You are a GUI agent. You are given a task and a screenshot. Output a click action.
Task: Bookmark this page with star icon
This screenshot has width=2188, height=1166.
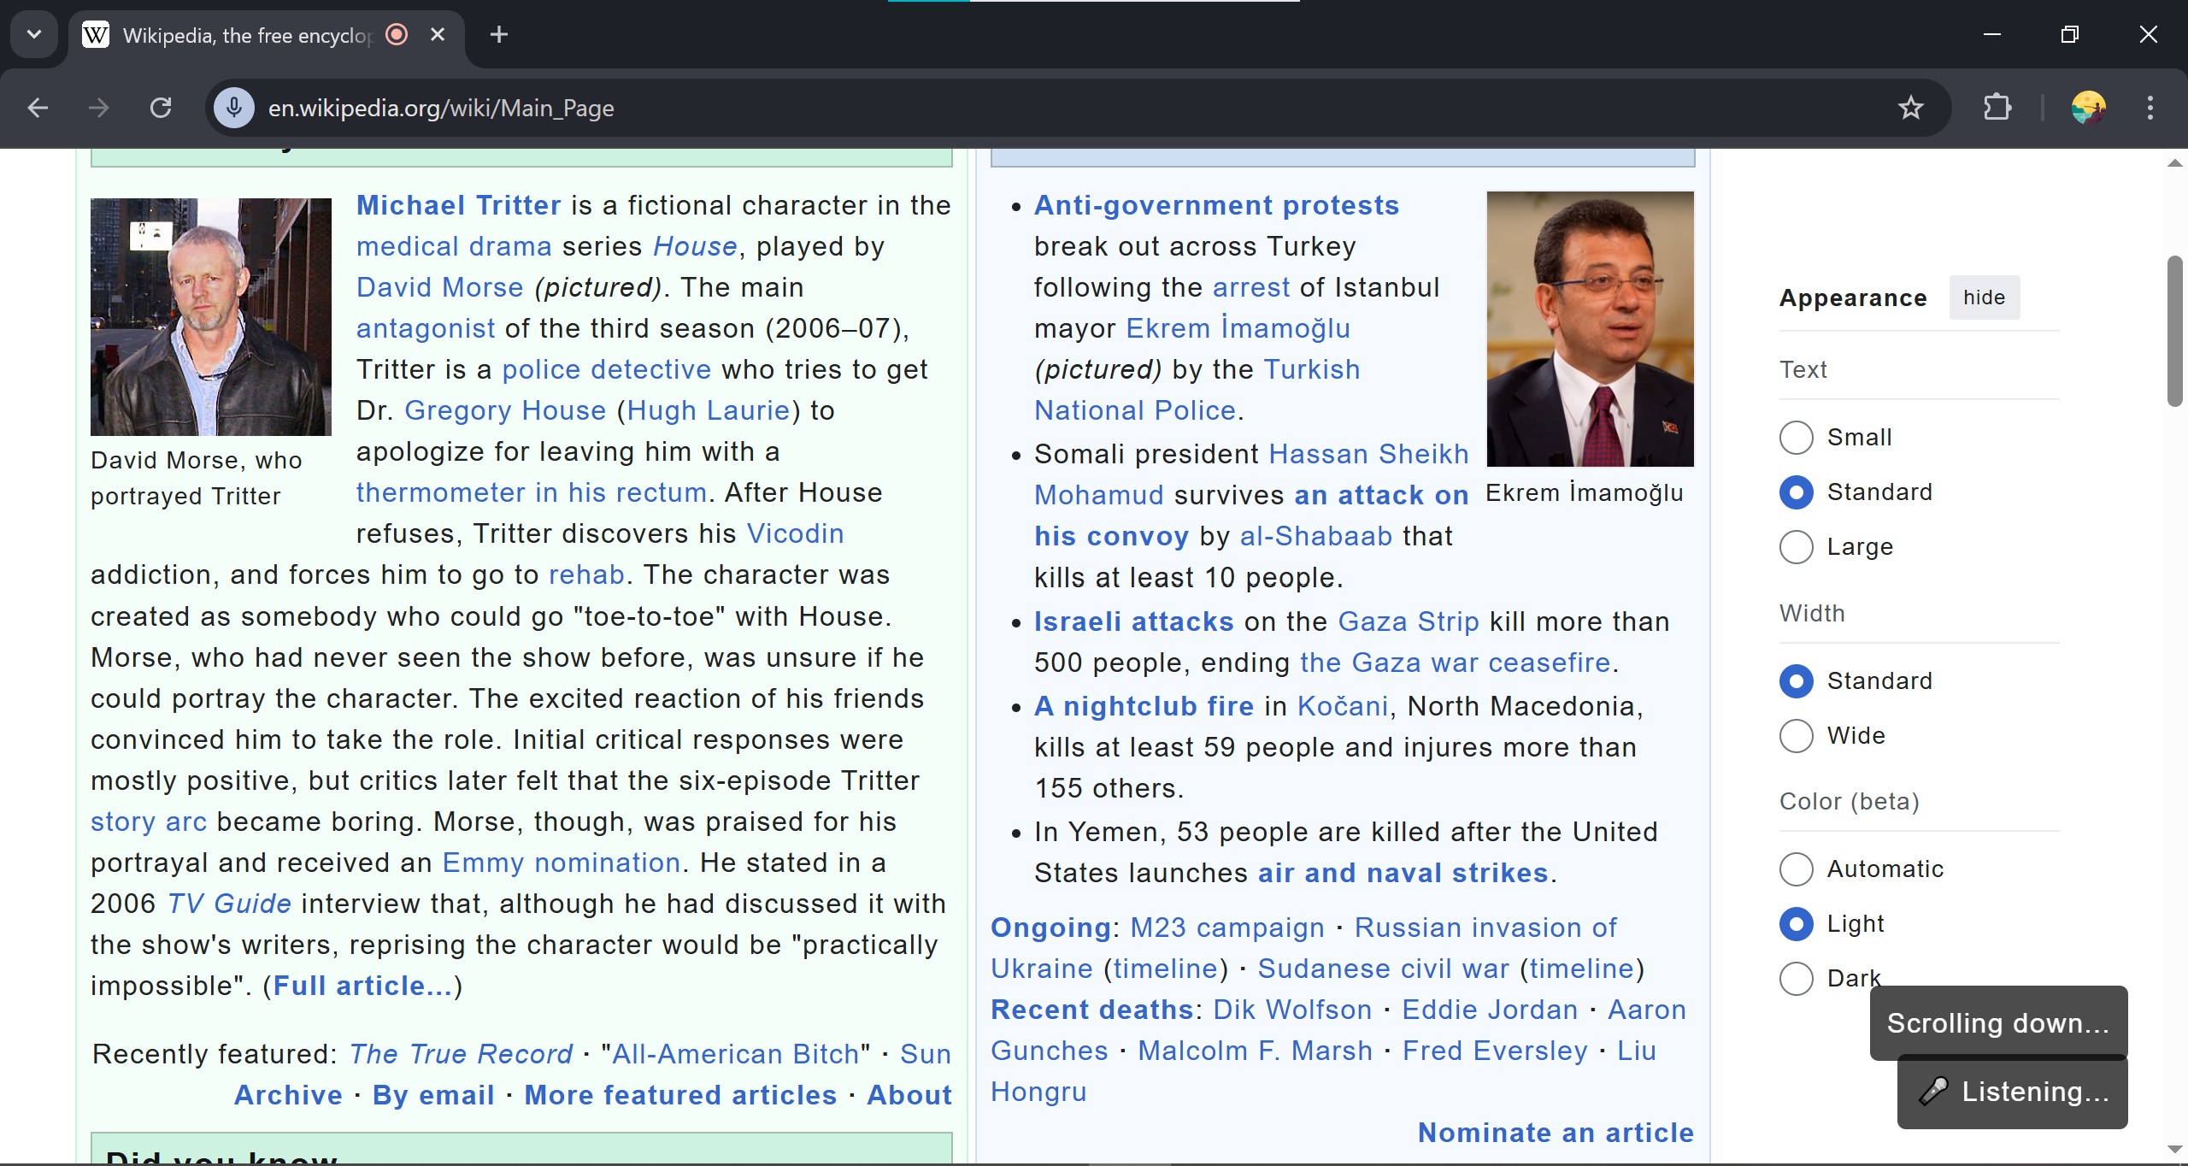click(x=1910, y=108)
